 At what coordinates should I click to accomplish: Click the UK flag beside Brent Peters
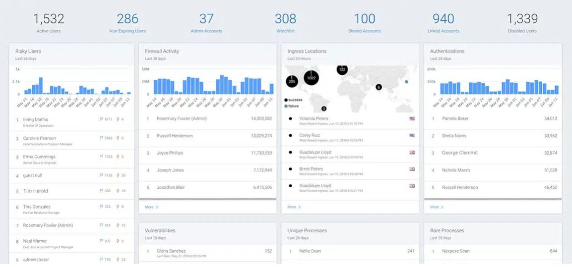(412, 169)
